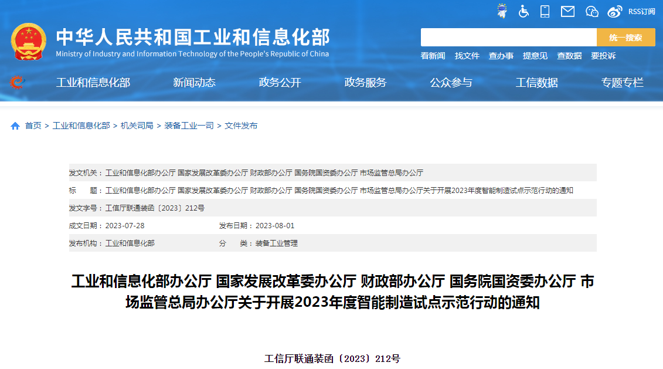Open the smart assistant robot icon
This screenshot has height=369, width=663.
point(502,11)
